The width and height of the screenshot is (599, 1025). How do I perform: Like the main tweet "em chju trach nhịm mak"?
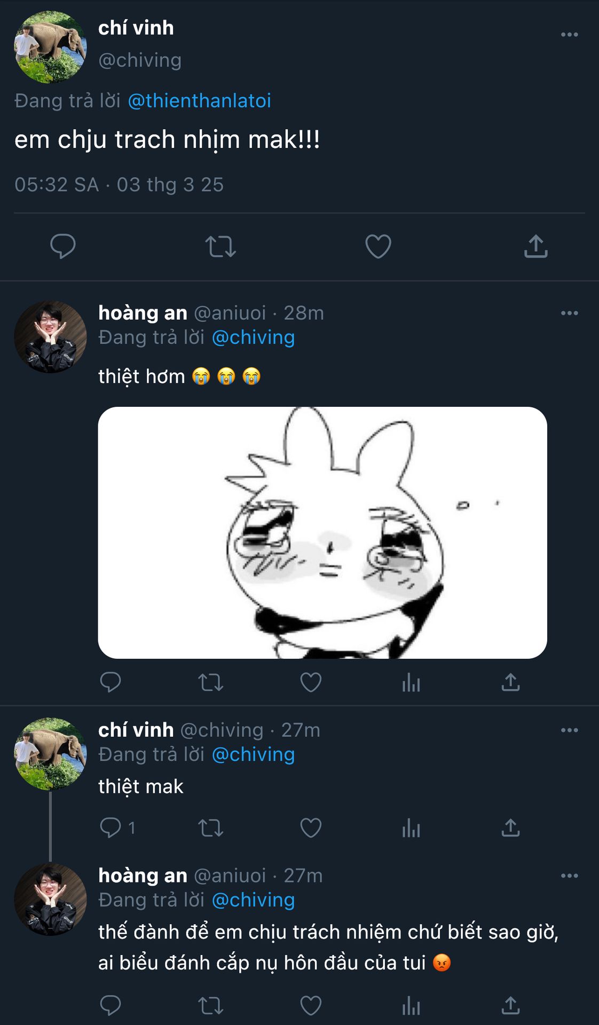tap(378, 246)
